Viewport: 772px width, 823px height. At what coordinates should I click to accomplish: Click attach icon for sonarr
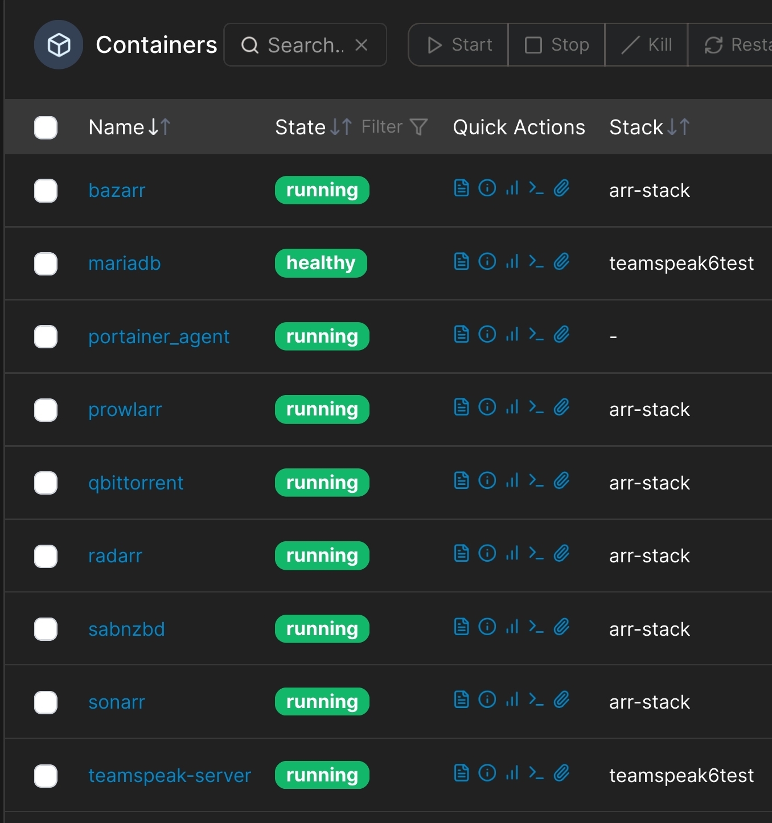(561, 699)
